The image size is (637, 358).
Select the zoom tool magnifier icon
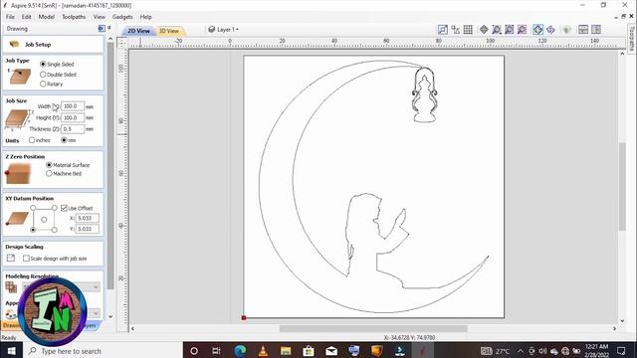point(497,30)
